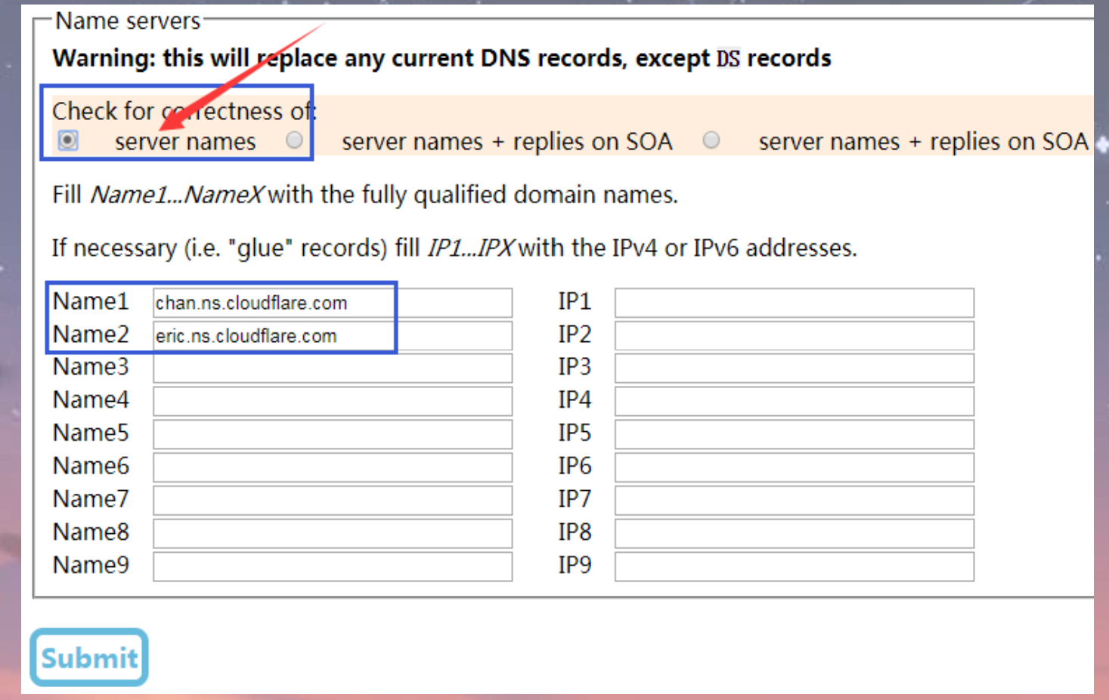Place the cursor in the IP9 field
The image size is (1109, 700).
pyautogui.click(x=794, y=566)
